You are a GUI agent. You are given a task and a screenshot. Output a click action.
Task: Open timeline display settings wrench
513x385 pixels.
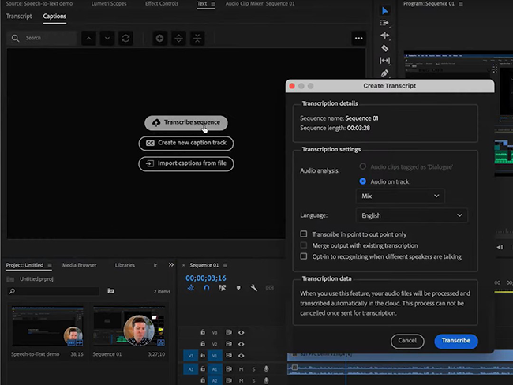pyautogui.click(x=254, y=288)
